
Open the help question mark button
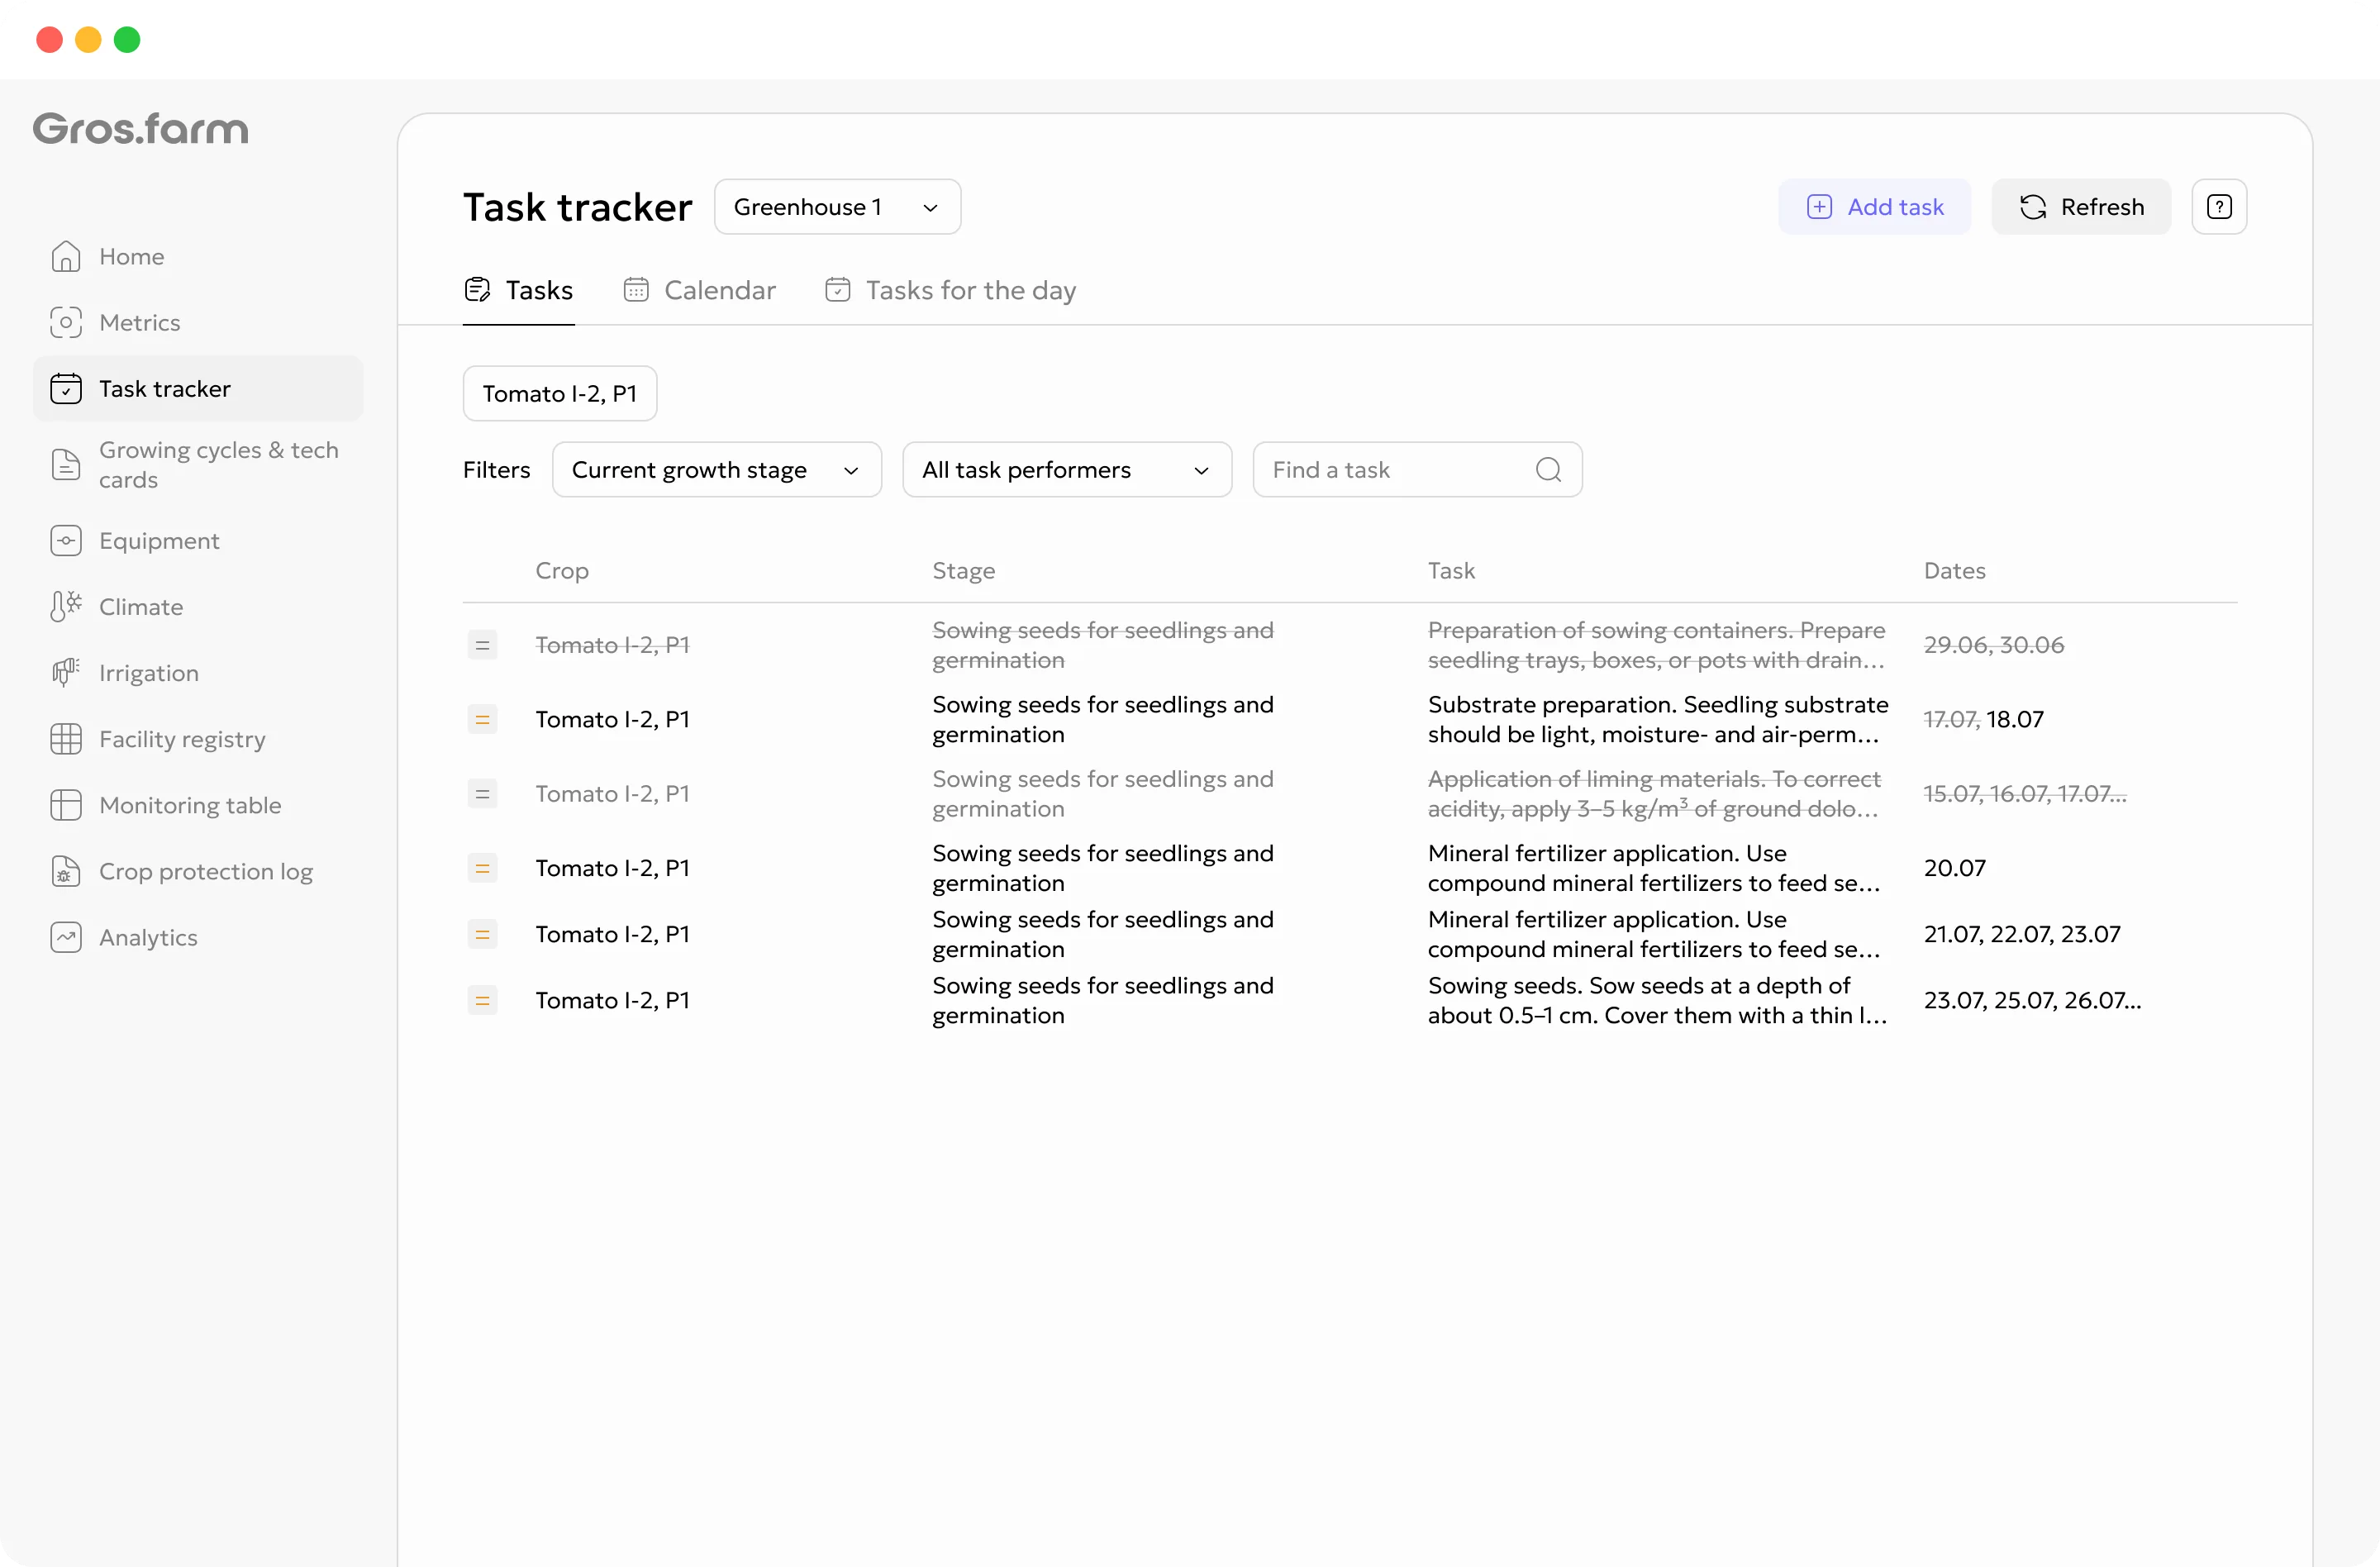(2219, 207)
